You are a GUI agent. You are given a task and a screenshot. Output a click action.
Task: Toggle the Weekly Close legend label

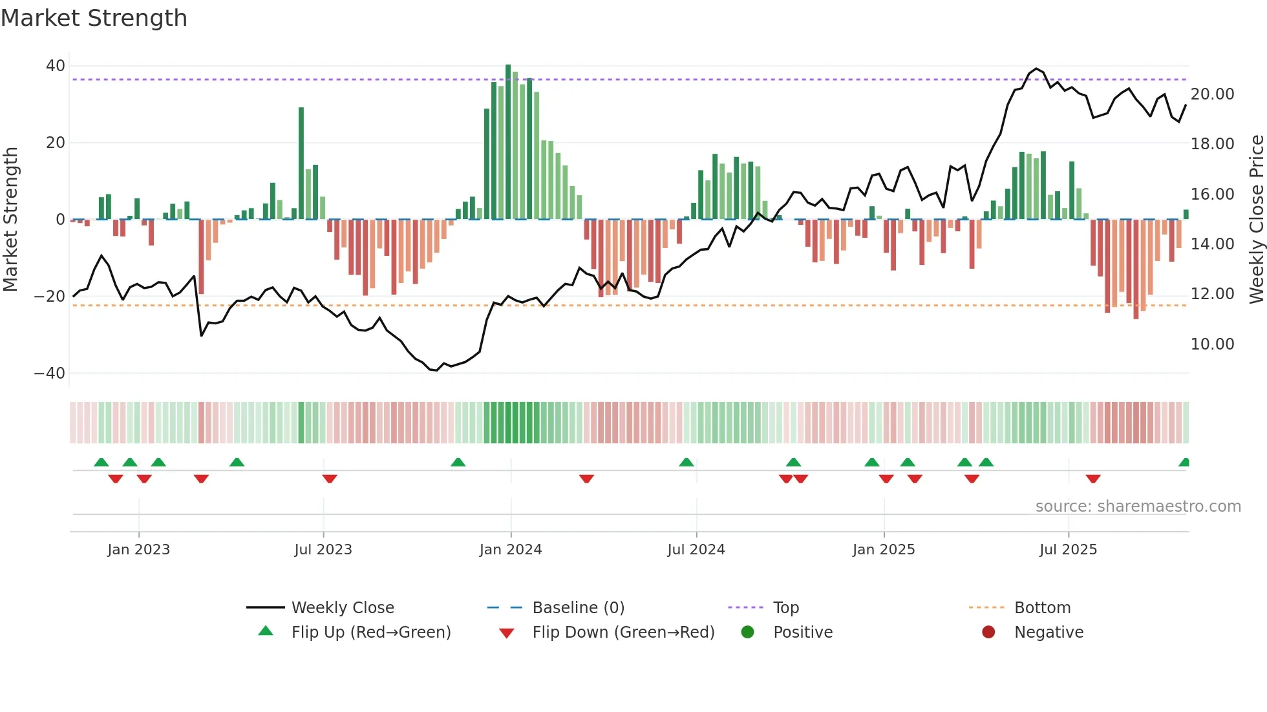(x=343, y=607)
